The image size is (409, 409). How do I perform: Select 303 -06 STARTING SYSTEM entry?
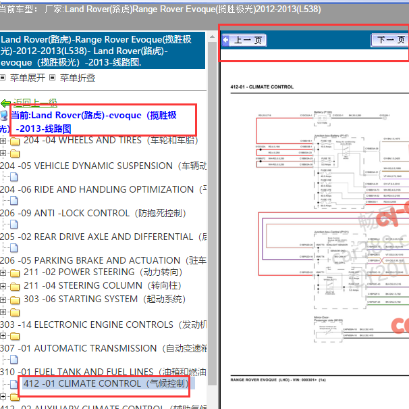[105, 299]
